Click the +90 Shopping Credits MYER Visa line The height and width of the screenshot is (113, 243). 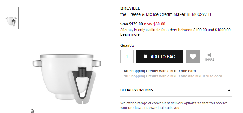pyautogui.click(x=172, y=76)
